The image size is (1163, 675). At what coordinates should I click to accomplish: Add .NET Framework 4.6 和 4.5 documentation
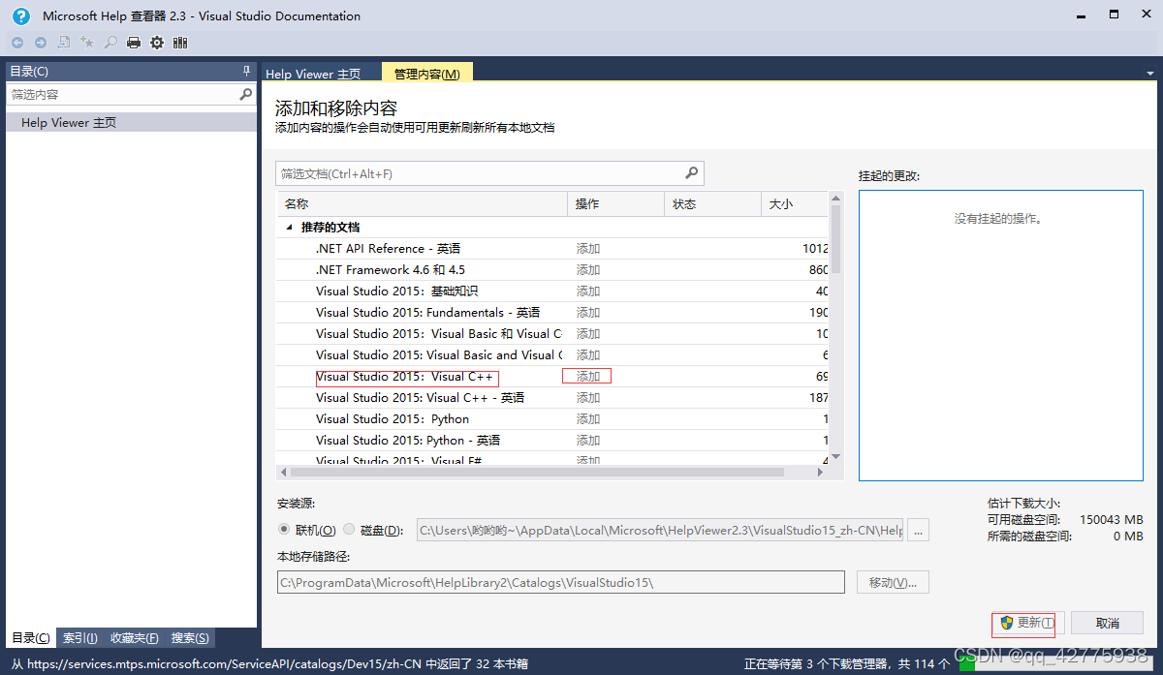click(x=588, y=270)
